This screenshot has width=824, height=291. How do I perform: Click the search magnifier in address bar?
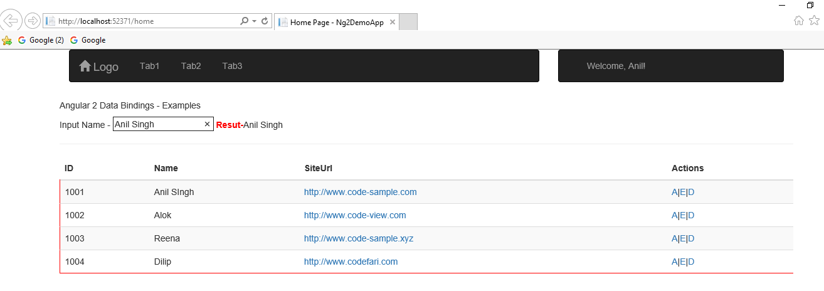point(245,21)
